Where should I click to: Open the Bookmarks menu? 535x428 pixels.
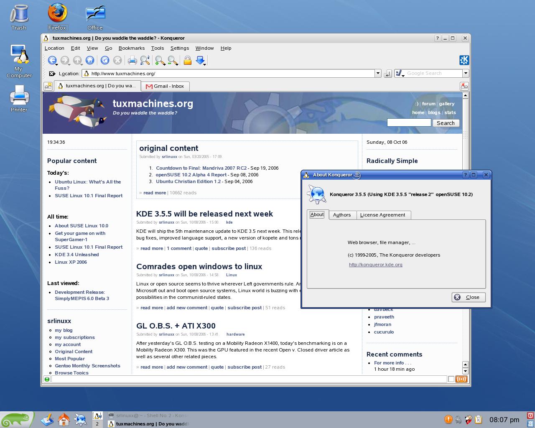click(132, 48)
